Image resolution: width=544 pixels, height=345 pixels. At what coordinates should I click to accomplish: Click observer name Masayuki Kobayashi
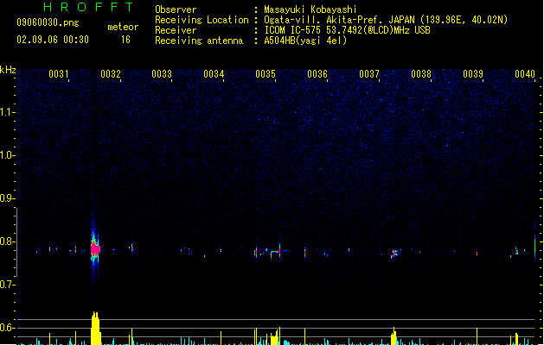[310, 9]
